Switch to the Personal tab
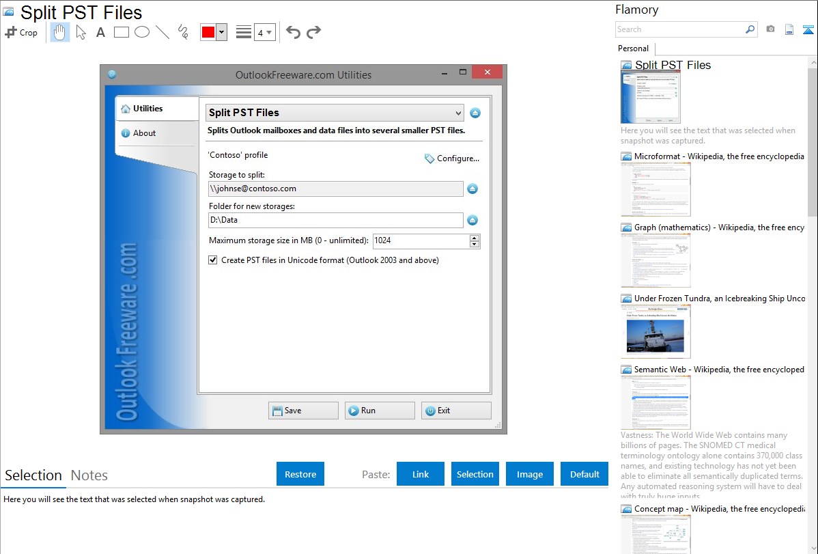The height and width of the screenshot is (554, 818). tap(634, 49)
